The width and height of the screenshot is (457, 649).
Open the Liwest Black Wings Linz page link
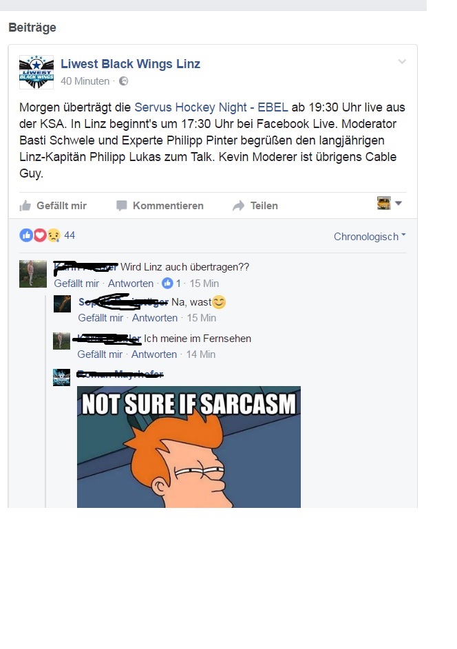point(130,64)
